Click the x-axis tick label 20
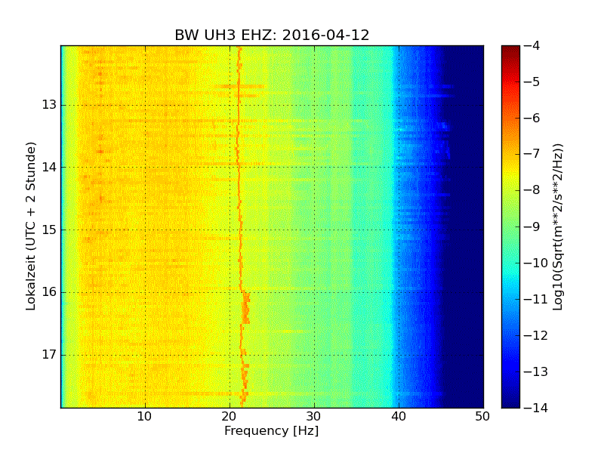Viewport: 604px width, 453px height. [230, 417]
